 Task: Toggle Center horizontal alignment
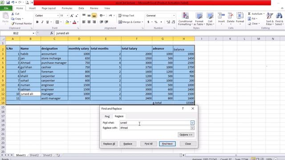(89, 22)
